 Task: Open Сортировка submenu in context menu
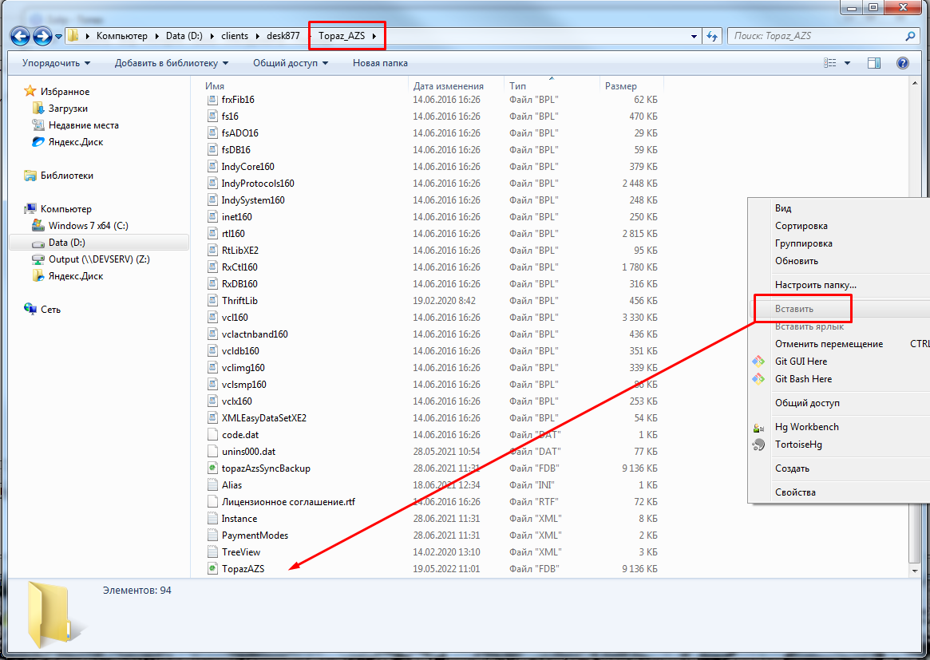coord(801,226)
